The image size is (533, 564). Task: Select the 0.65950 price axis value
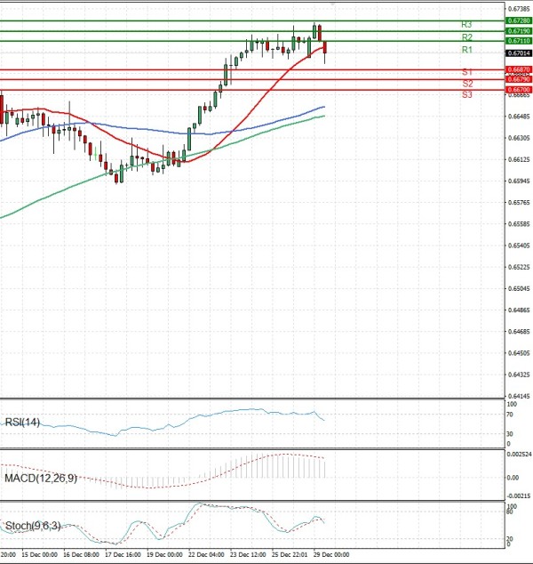pos(518,181)
